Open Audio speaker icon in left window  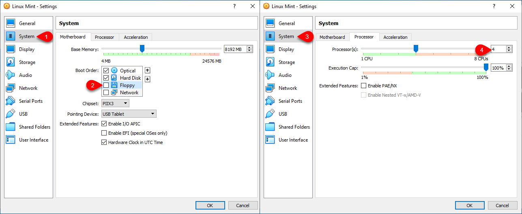(11, 75)
